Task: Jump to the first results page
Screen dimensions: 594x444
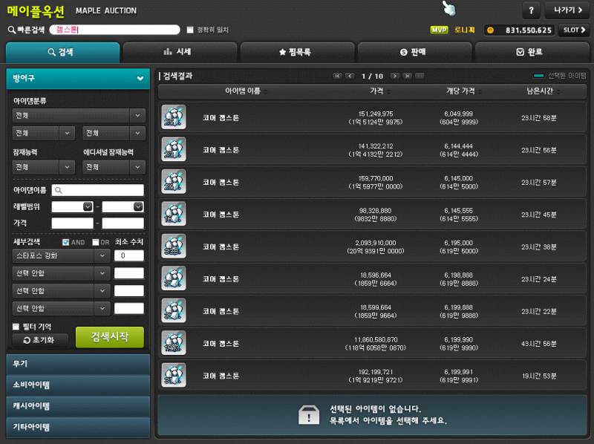Action: click(x=337, y=76)
